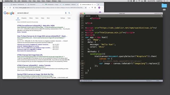
Task: Click the saveCanvas method name in code
Action: tap(96, 54)
